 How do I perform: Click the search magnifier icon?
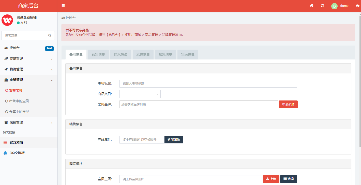50,35
